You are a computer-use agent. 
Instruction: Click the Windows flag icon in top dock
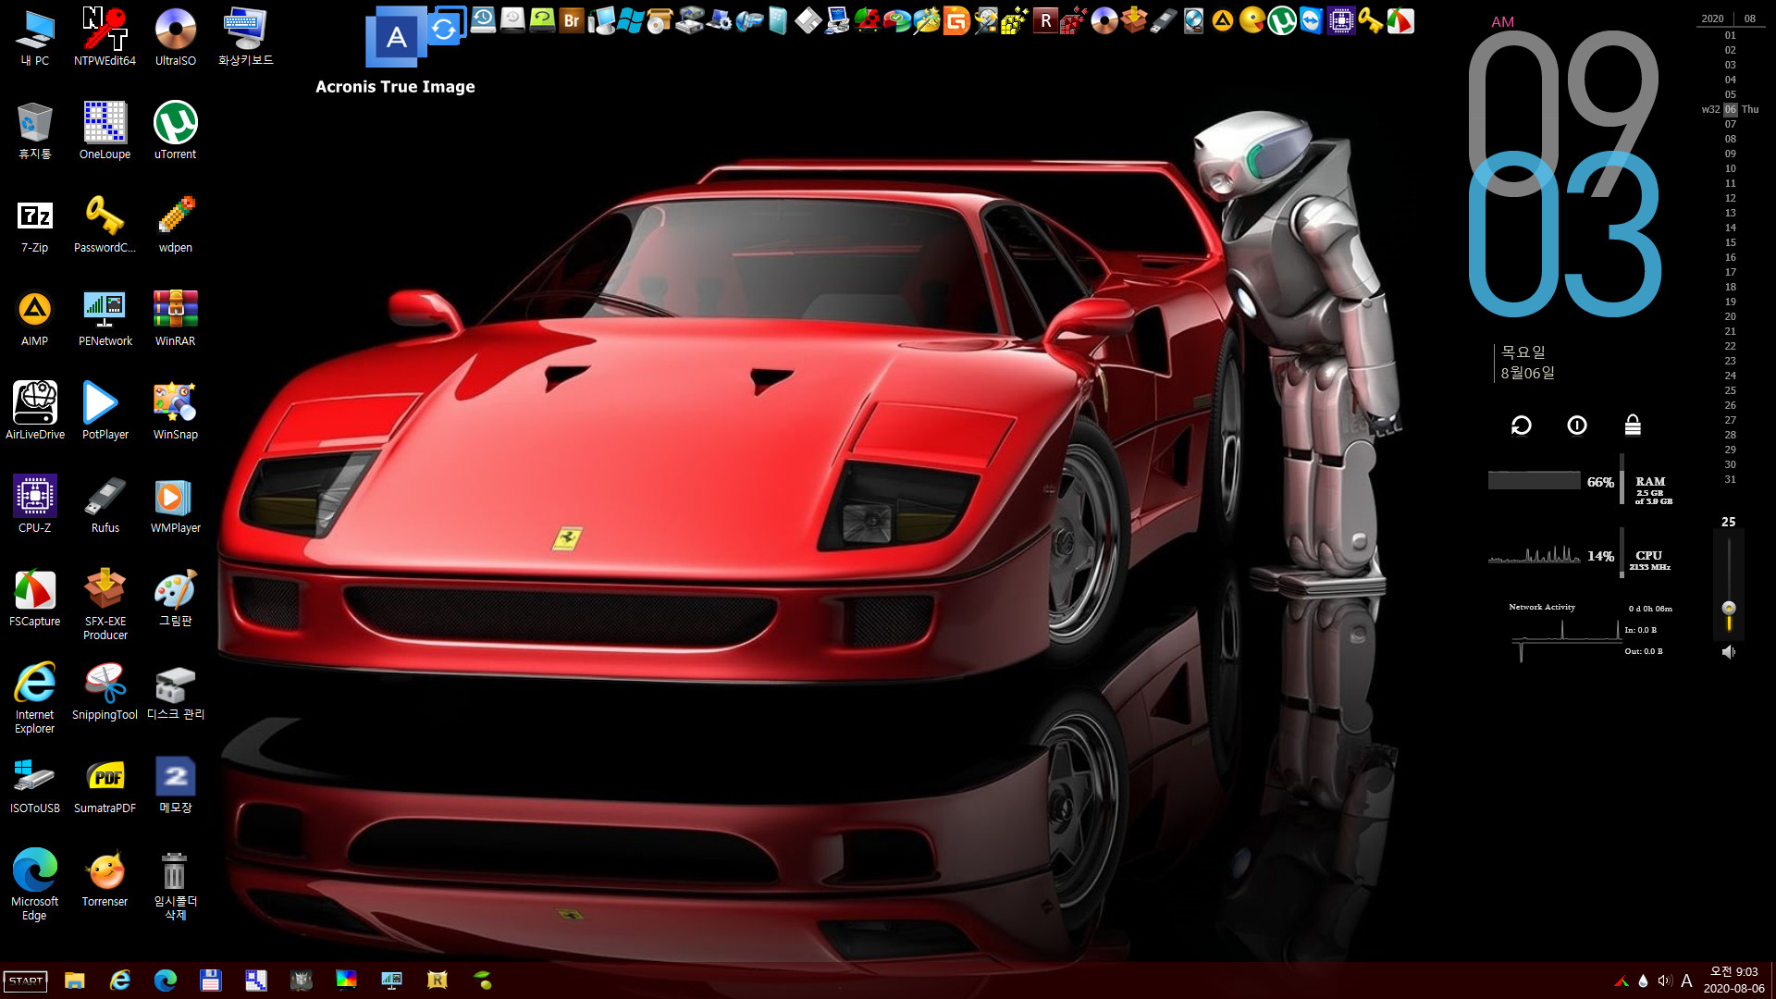pyautogui.click(x=631, y=20)
